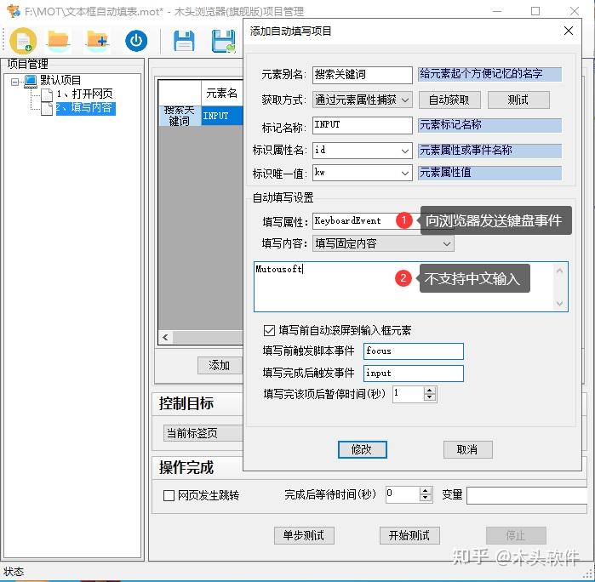
Task: Save project using the floppy disk icon
Action: [x=184, y=41]
